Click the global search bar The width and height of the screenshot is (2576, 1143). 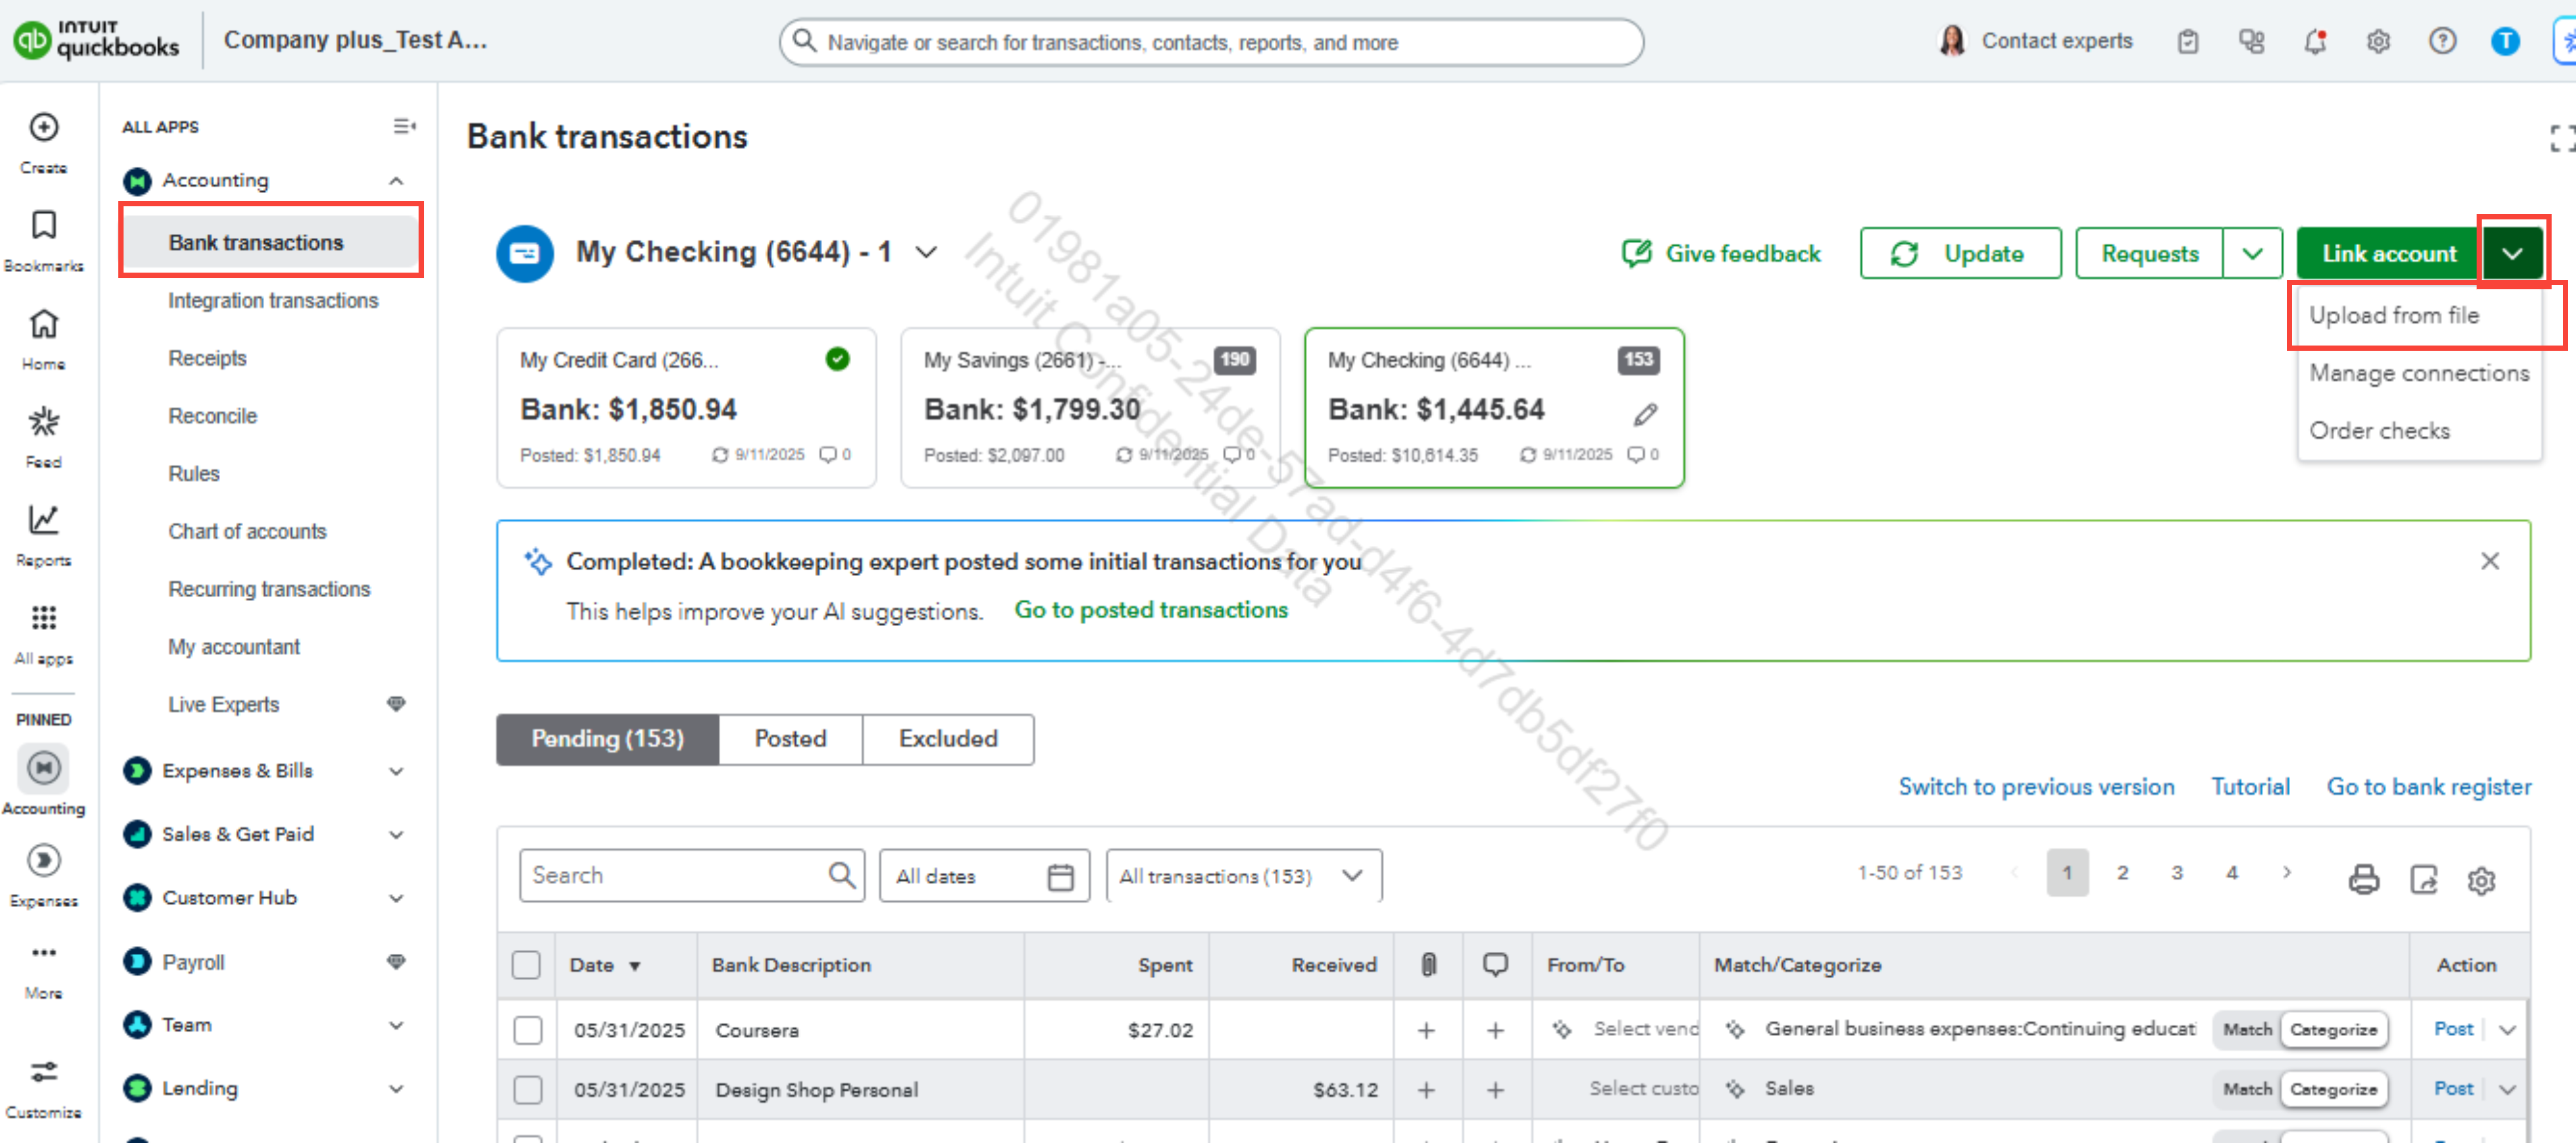pos(1211,42)
